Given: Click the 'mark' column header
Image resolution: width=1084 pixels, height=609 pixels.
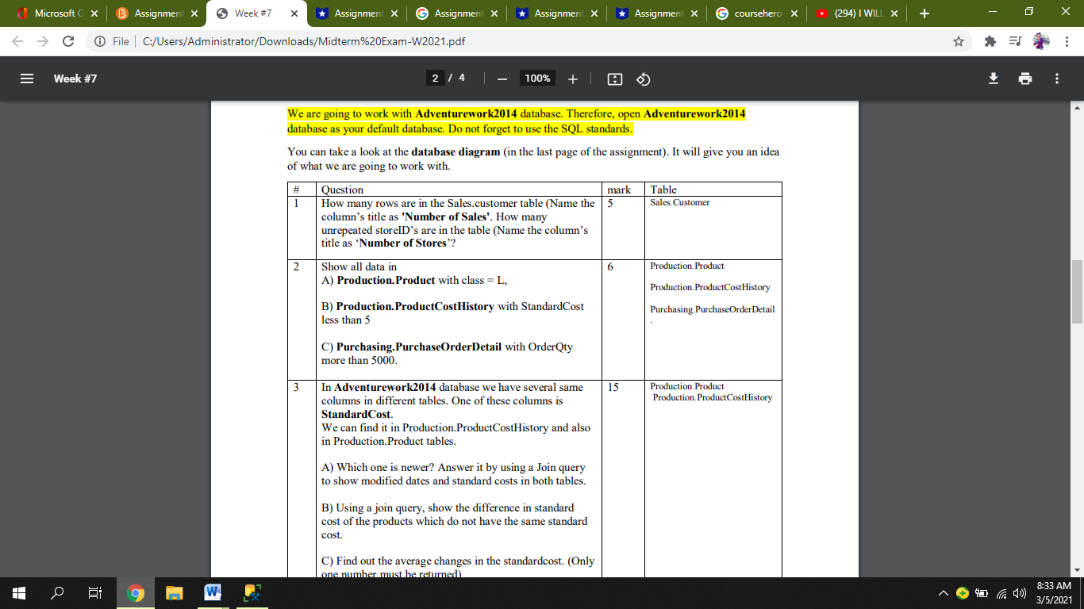Looking at the screenshot, I should click(x=619, y=190).
